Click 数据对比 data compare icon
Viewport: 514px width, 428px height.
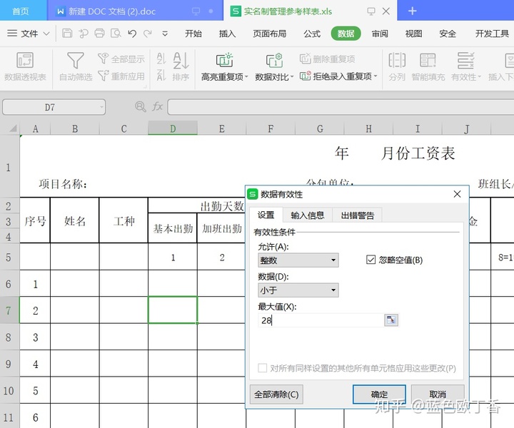pyautogui.click(x=274, y=60)
